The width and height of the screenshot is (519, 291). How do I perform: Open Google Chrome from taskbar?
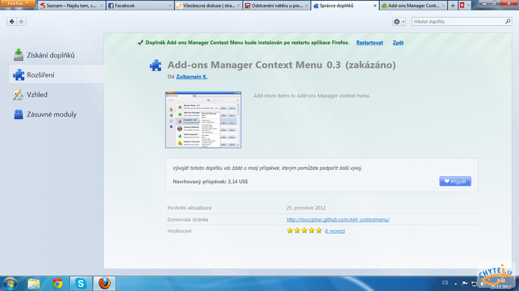(x=57, y=284)
